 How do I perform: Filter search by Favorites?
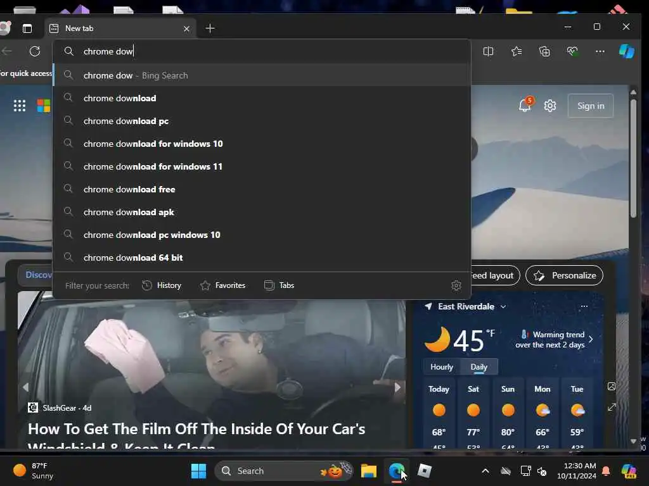pyautogui.click(x=222, y=285)
